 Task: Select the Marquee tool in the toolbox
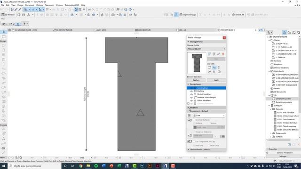[3, 37]
